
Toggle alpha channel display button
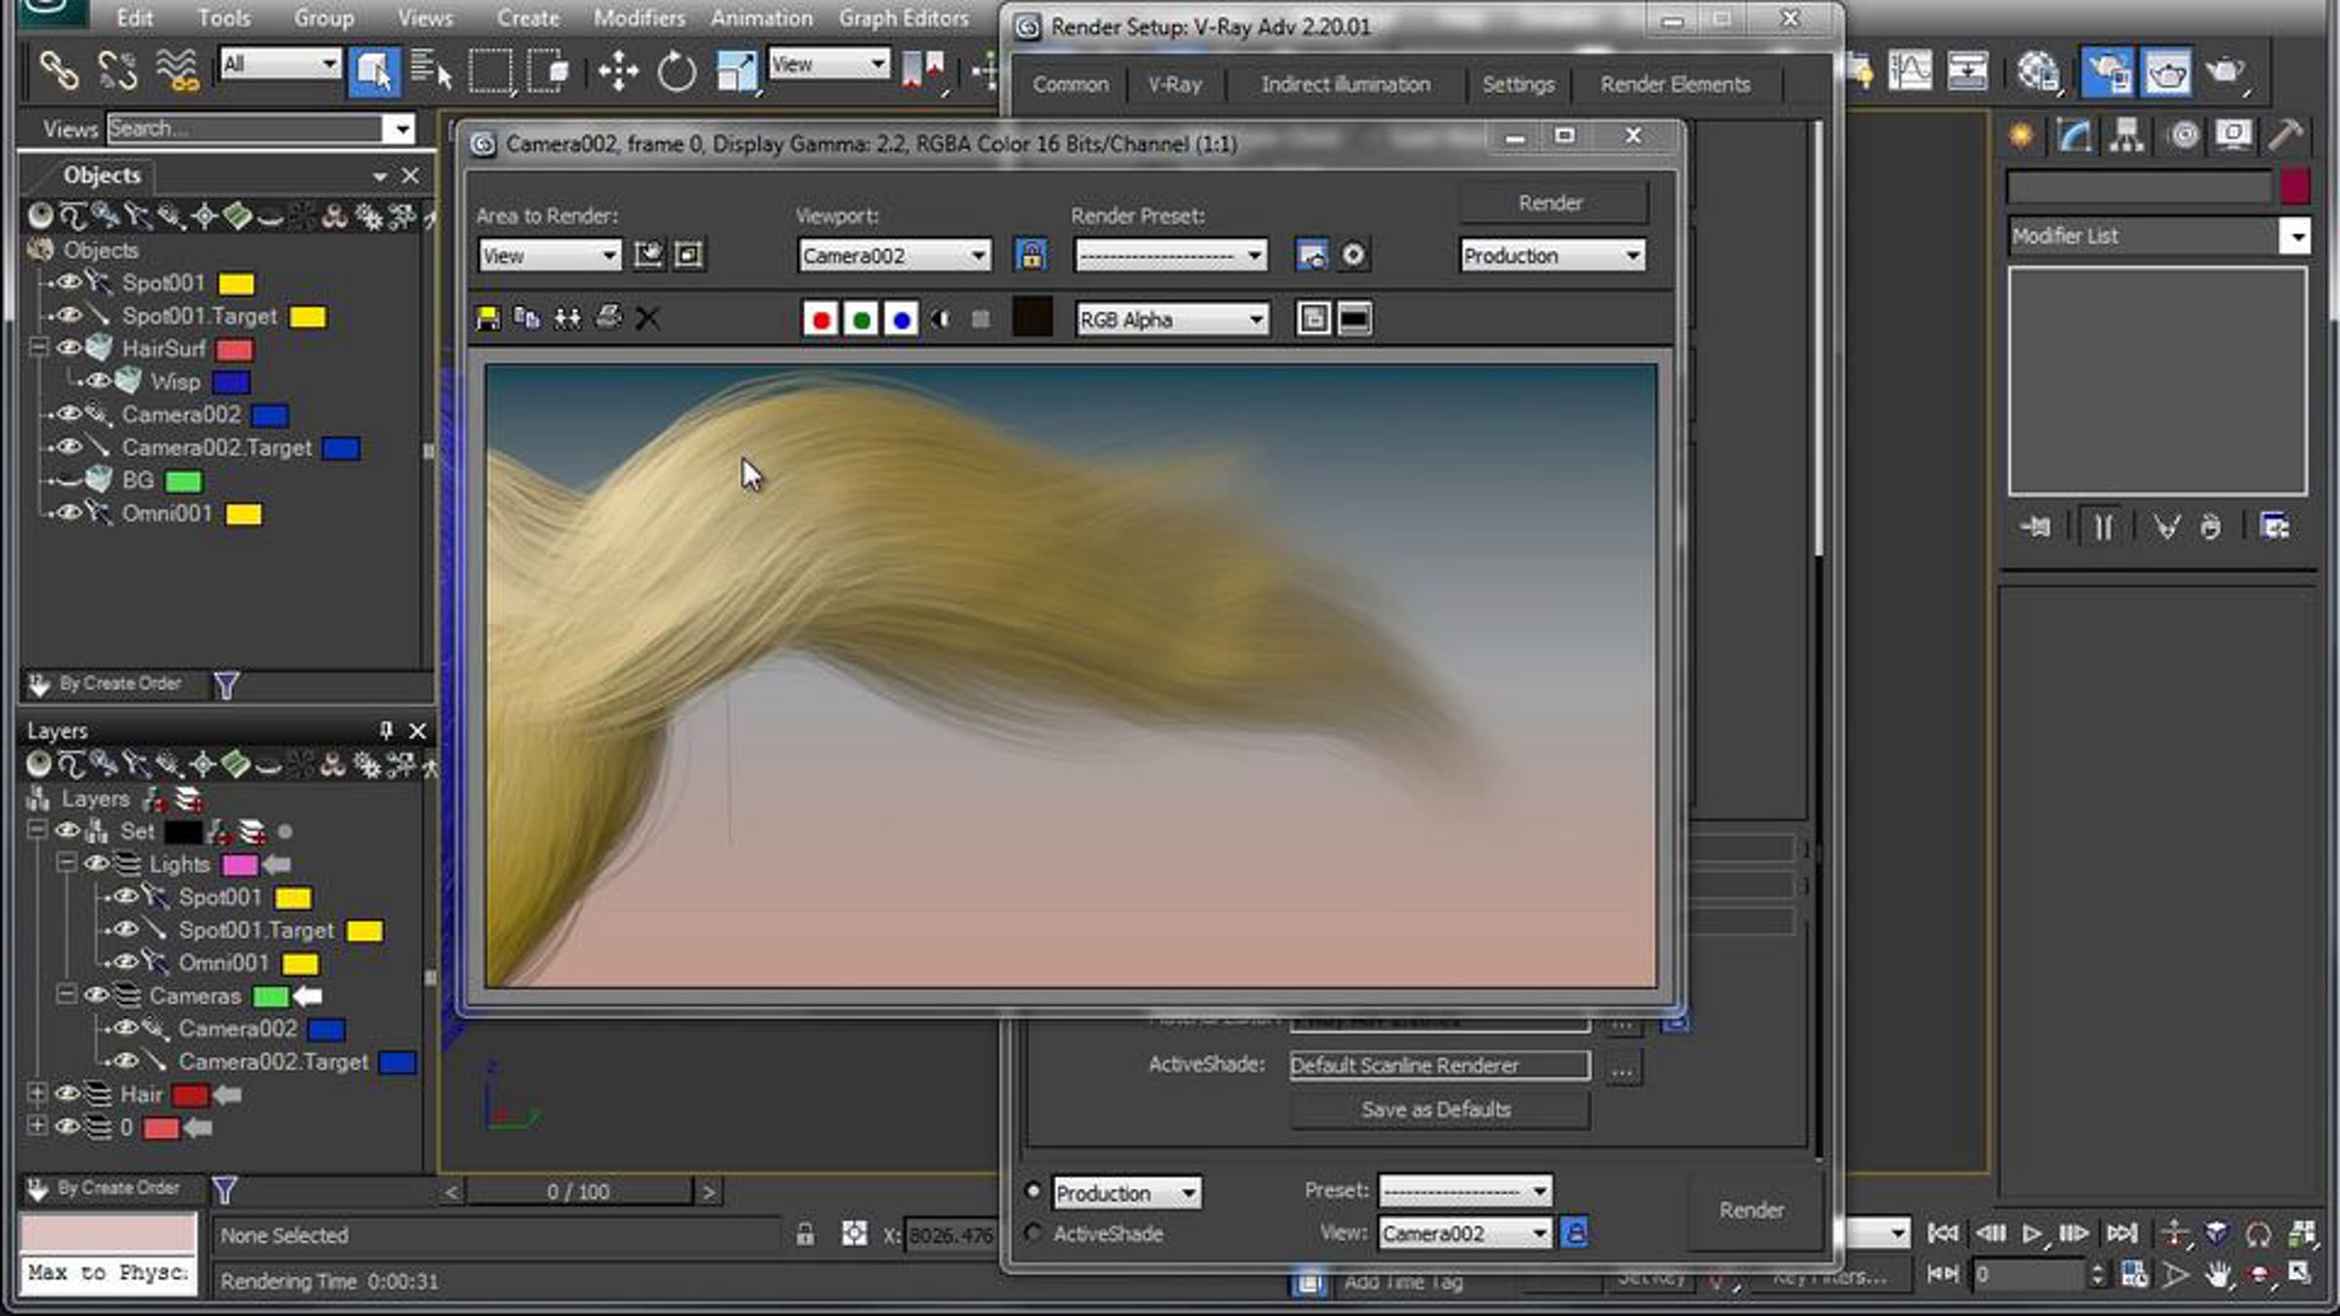(x=941, y=319)
